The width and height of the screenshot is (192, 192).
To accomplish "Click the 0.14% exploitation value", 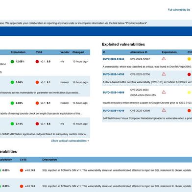I will pyautogui.click(x=19, y=124).
